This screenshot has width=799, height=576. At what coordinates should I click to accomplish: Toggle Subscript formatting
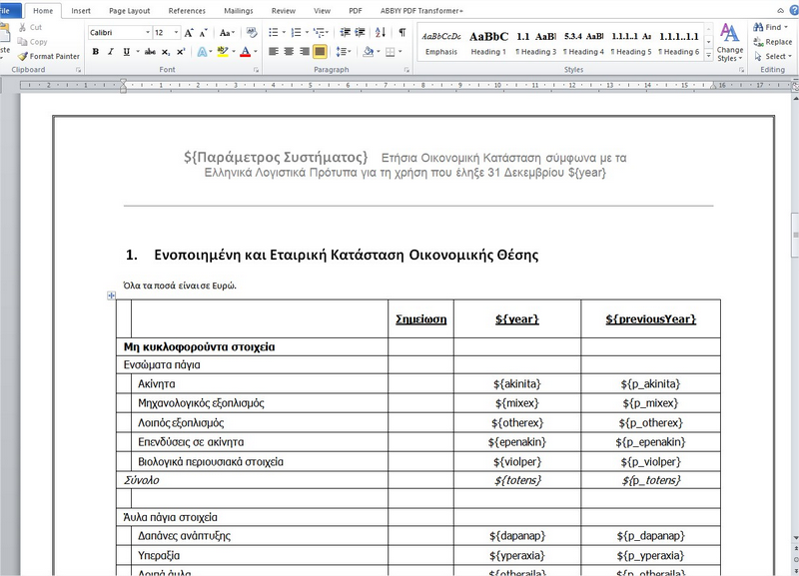[x=166, y=52]
